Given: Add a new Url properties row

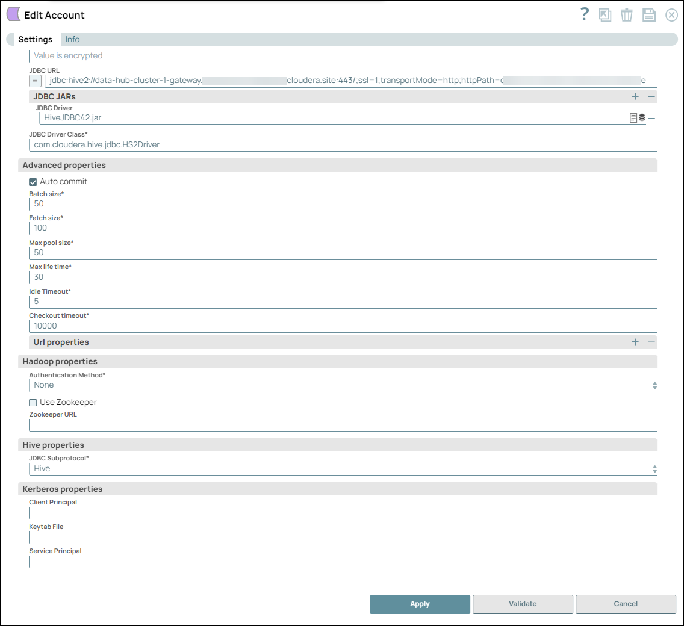Looking at the screenshot, I should click(x=635, y=342).
